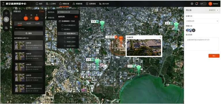Check the second checkbox below highlighted tree row

[65, 42]
